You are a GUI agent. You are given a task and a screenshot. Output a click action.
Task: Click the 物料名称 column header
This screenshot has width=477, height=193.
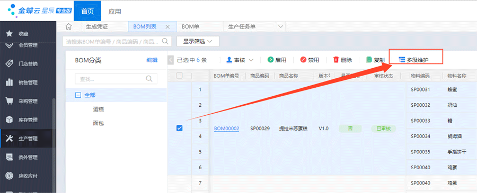point(457,76)
